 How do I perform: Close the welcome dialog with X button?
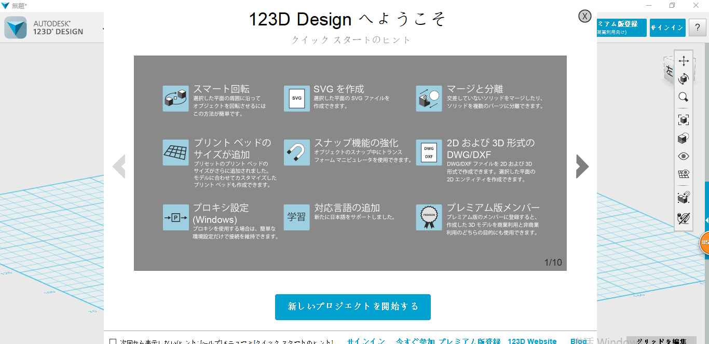click(585, 16)
